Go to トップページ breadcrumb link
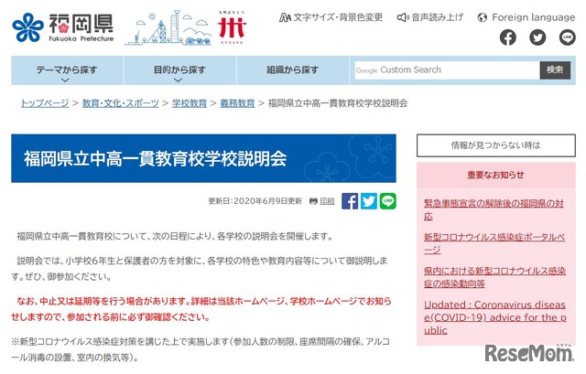The width and height of the screenshot is (586, 374). click(x=44, y=103)
